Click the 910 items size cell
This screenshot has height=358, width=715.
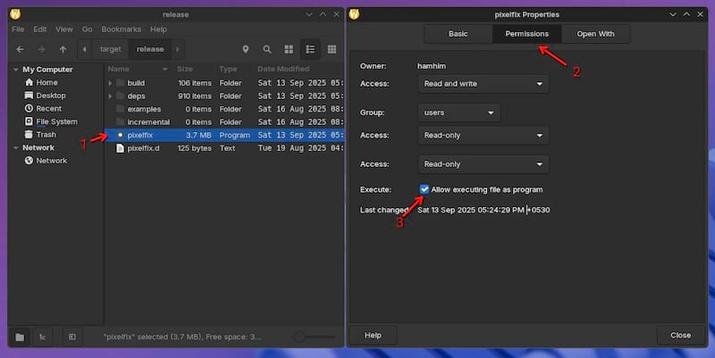click(195, 96)
